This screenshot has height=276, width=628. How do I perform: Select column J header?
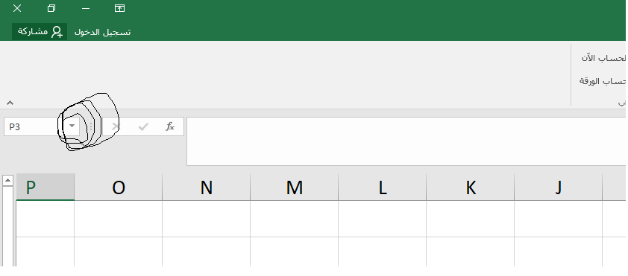(559, 187)
